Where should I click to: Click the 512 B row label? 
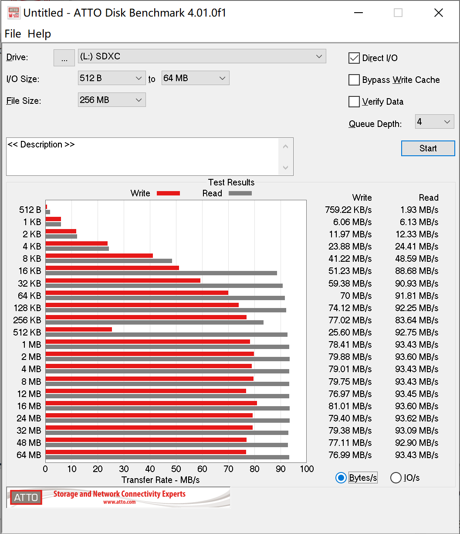coord(30,210)
